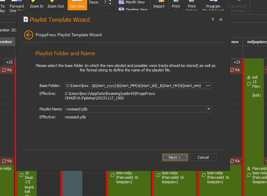Switch the calendar to Day View
This screenshot has height=196, width=267.
coord(77,5)
